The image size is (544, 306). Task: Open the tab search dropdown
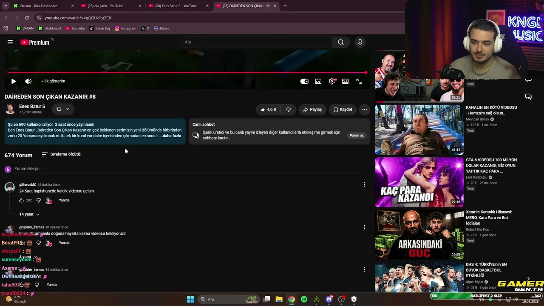6,6
